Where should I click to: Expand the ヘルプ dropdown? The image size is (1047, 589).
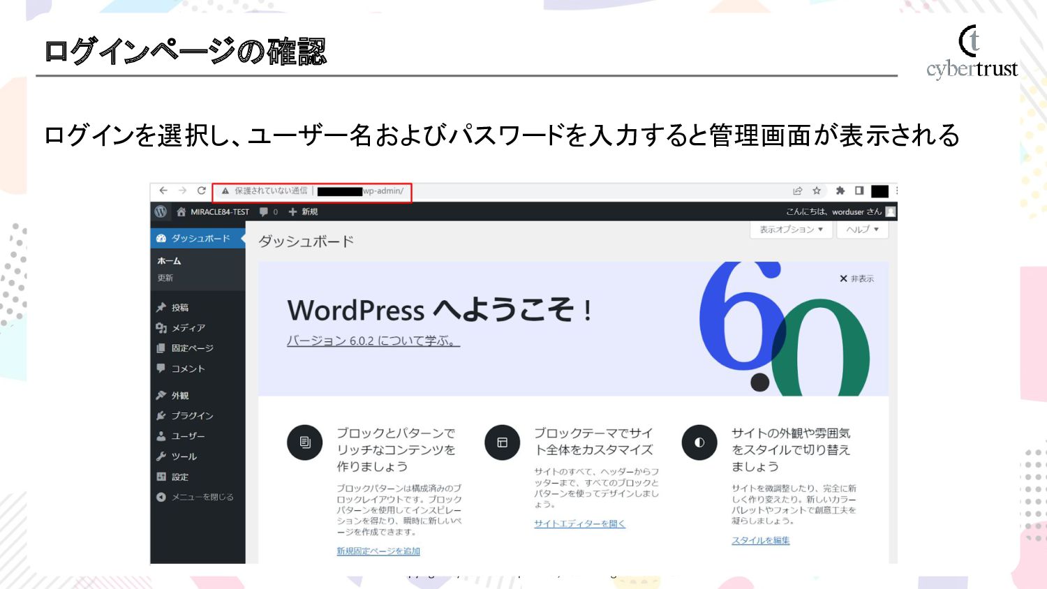[862, 230]
